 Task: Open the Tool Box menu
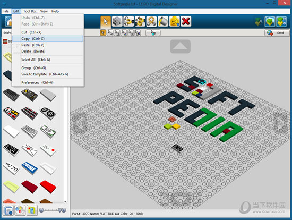pos(30,11)
